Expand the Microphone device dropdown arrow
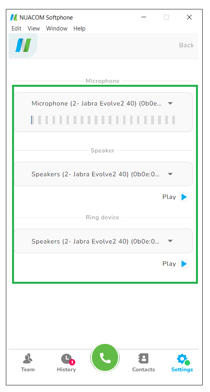 pyautogui.click(x=170, y=103)
